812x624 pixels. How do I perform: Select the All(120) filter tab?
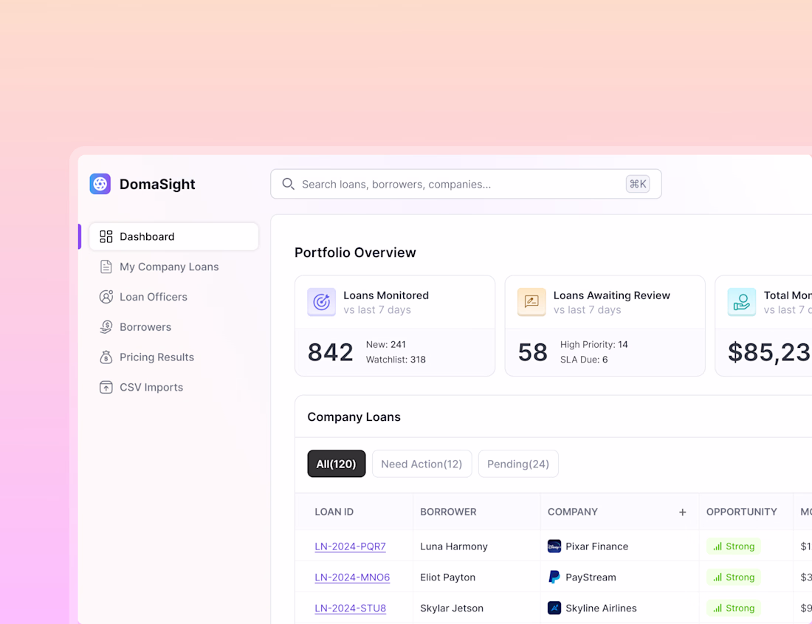337,464
